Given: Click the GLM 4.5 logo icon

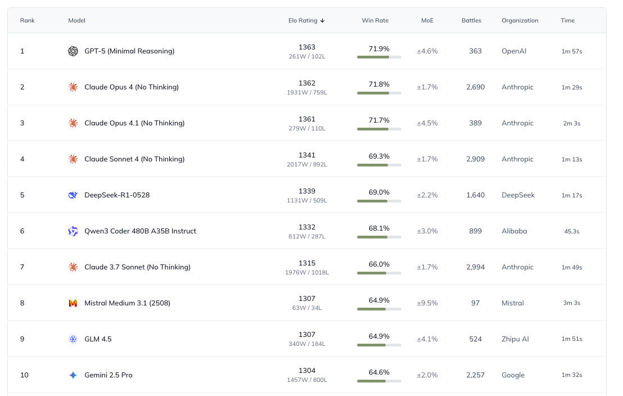Looking at the screenshot, I should [x=73, y=339].
